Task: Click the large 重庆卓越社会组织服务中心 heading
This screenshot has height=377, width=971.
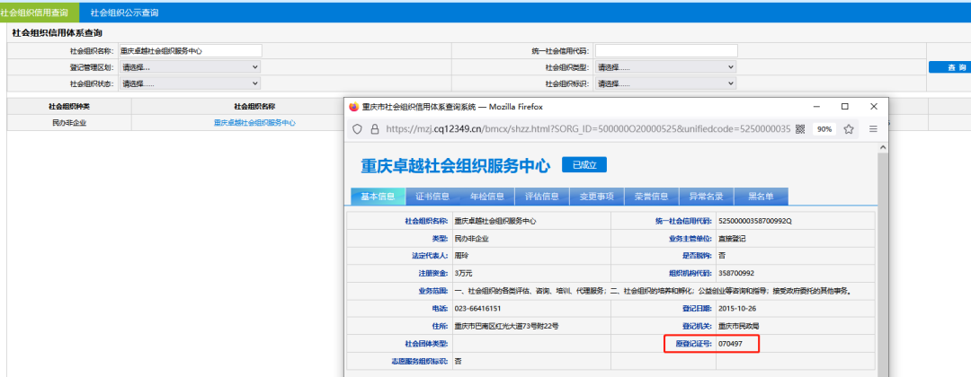Action: (x=455, y=166)
